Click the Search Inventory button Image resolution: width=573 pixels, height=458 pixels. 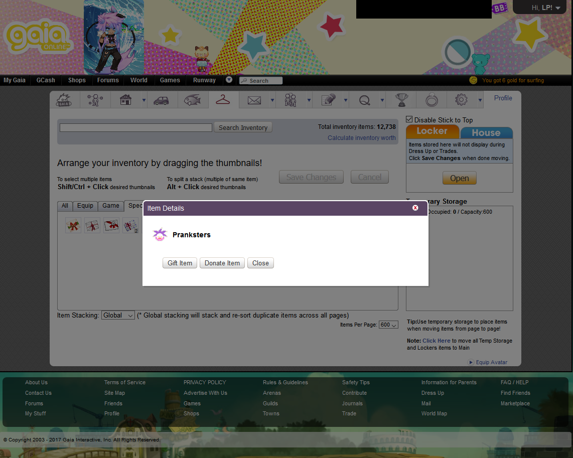pos(243,127)
